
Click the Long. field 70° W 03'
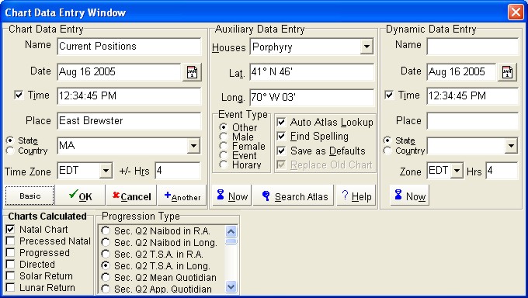(x=312, y=97)
